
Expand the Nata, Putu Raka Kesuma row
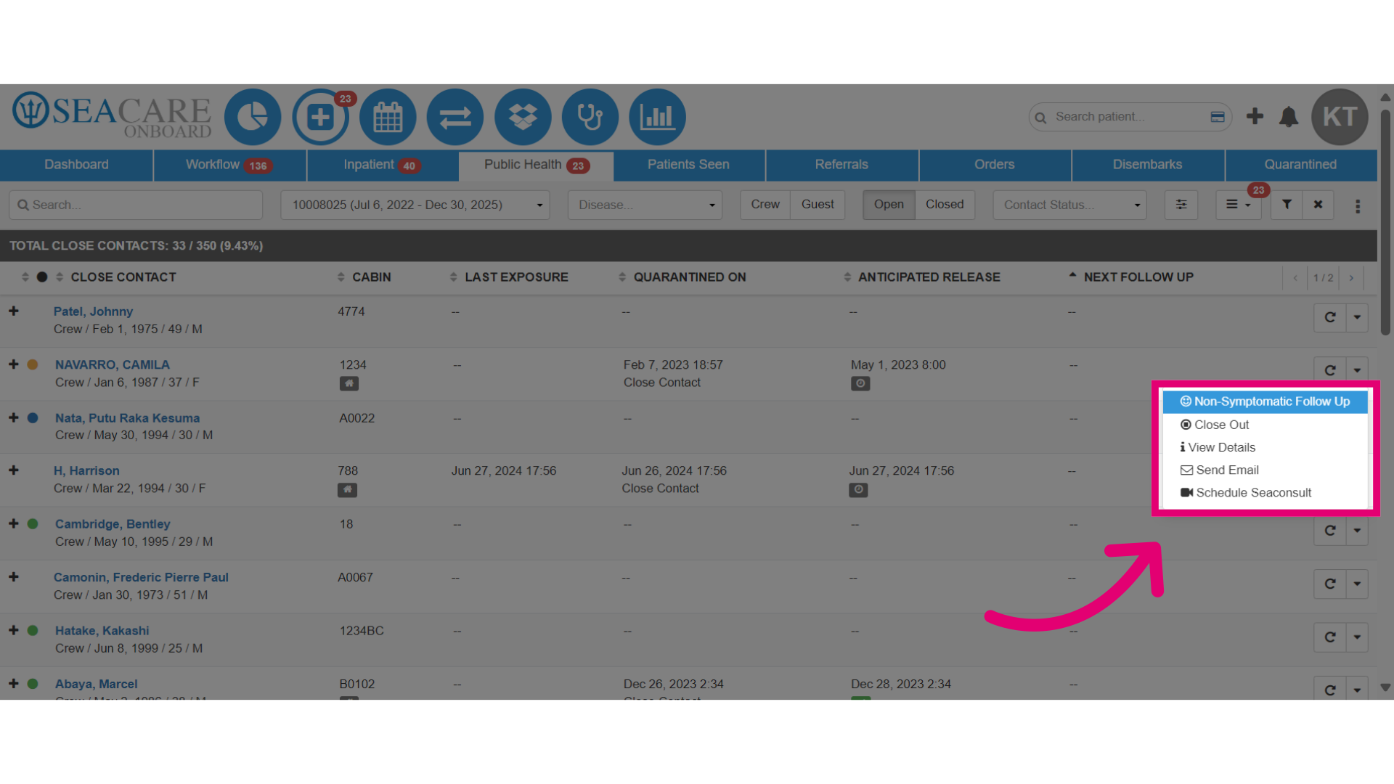click(x=14, y=417)
